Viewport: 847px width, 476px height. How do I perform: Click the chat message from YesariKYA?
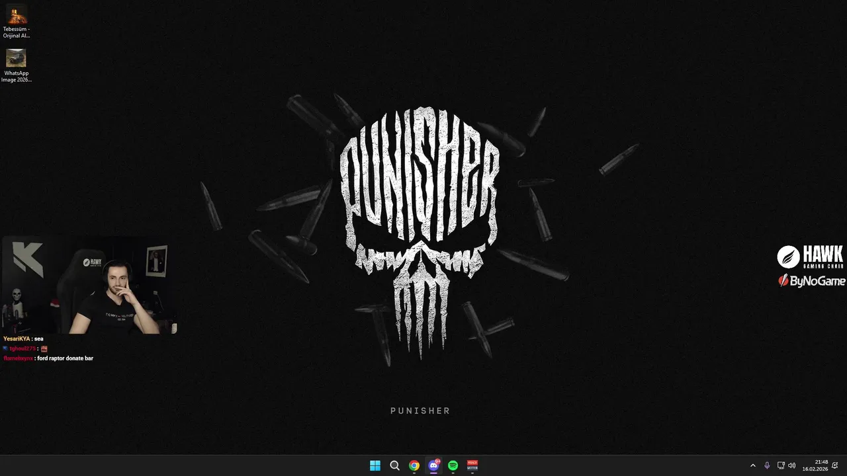pyautogui.click(x=23, y=338)
